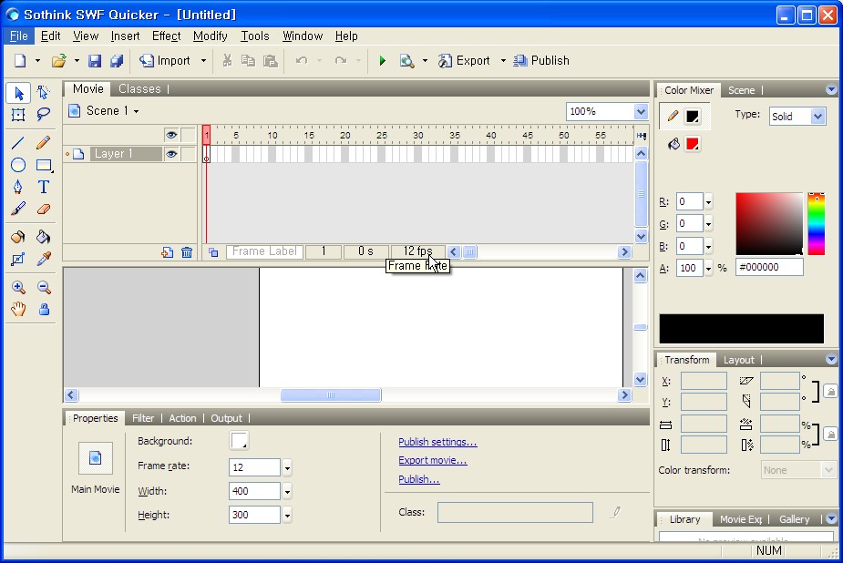Activate the Zoom Out tool
Viewport: 843px width, 563px height.
[44, 287]
